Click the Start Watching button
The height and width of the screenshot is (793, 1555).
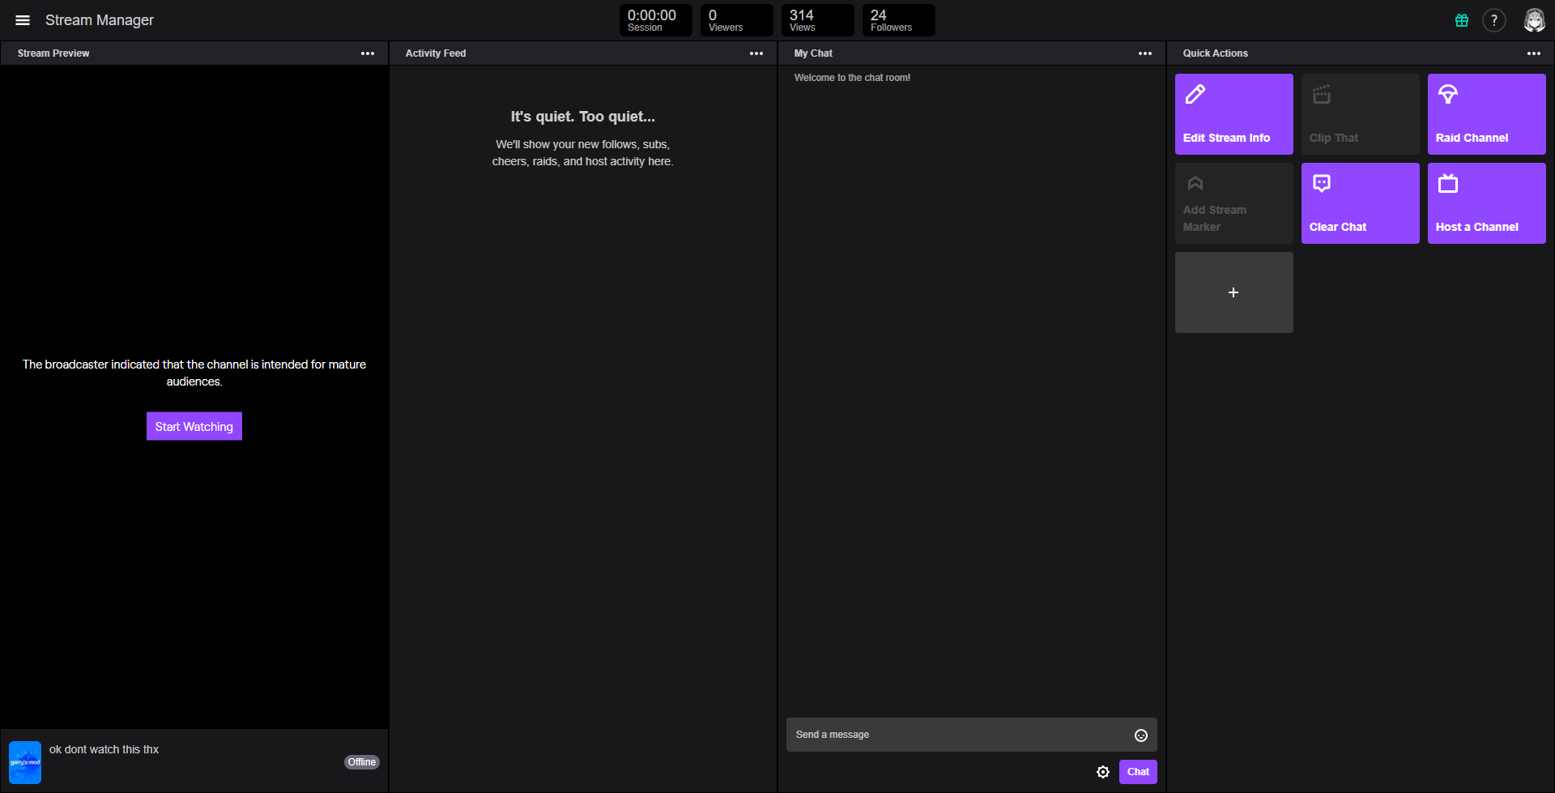tap(194, 426)
